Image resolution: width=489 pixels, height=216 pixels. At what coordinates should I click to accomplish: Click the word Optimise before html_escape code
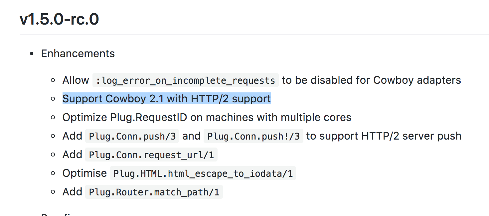click(x=84, y=173)
